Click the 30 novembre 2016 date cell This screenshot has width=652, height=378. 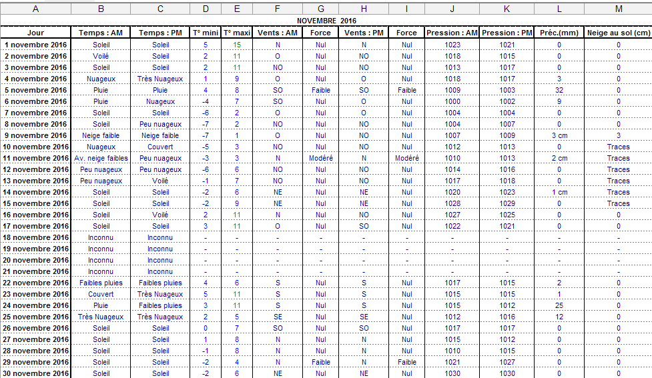point(35,373)
